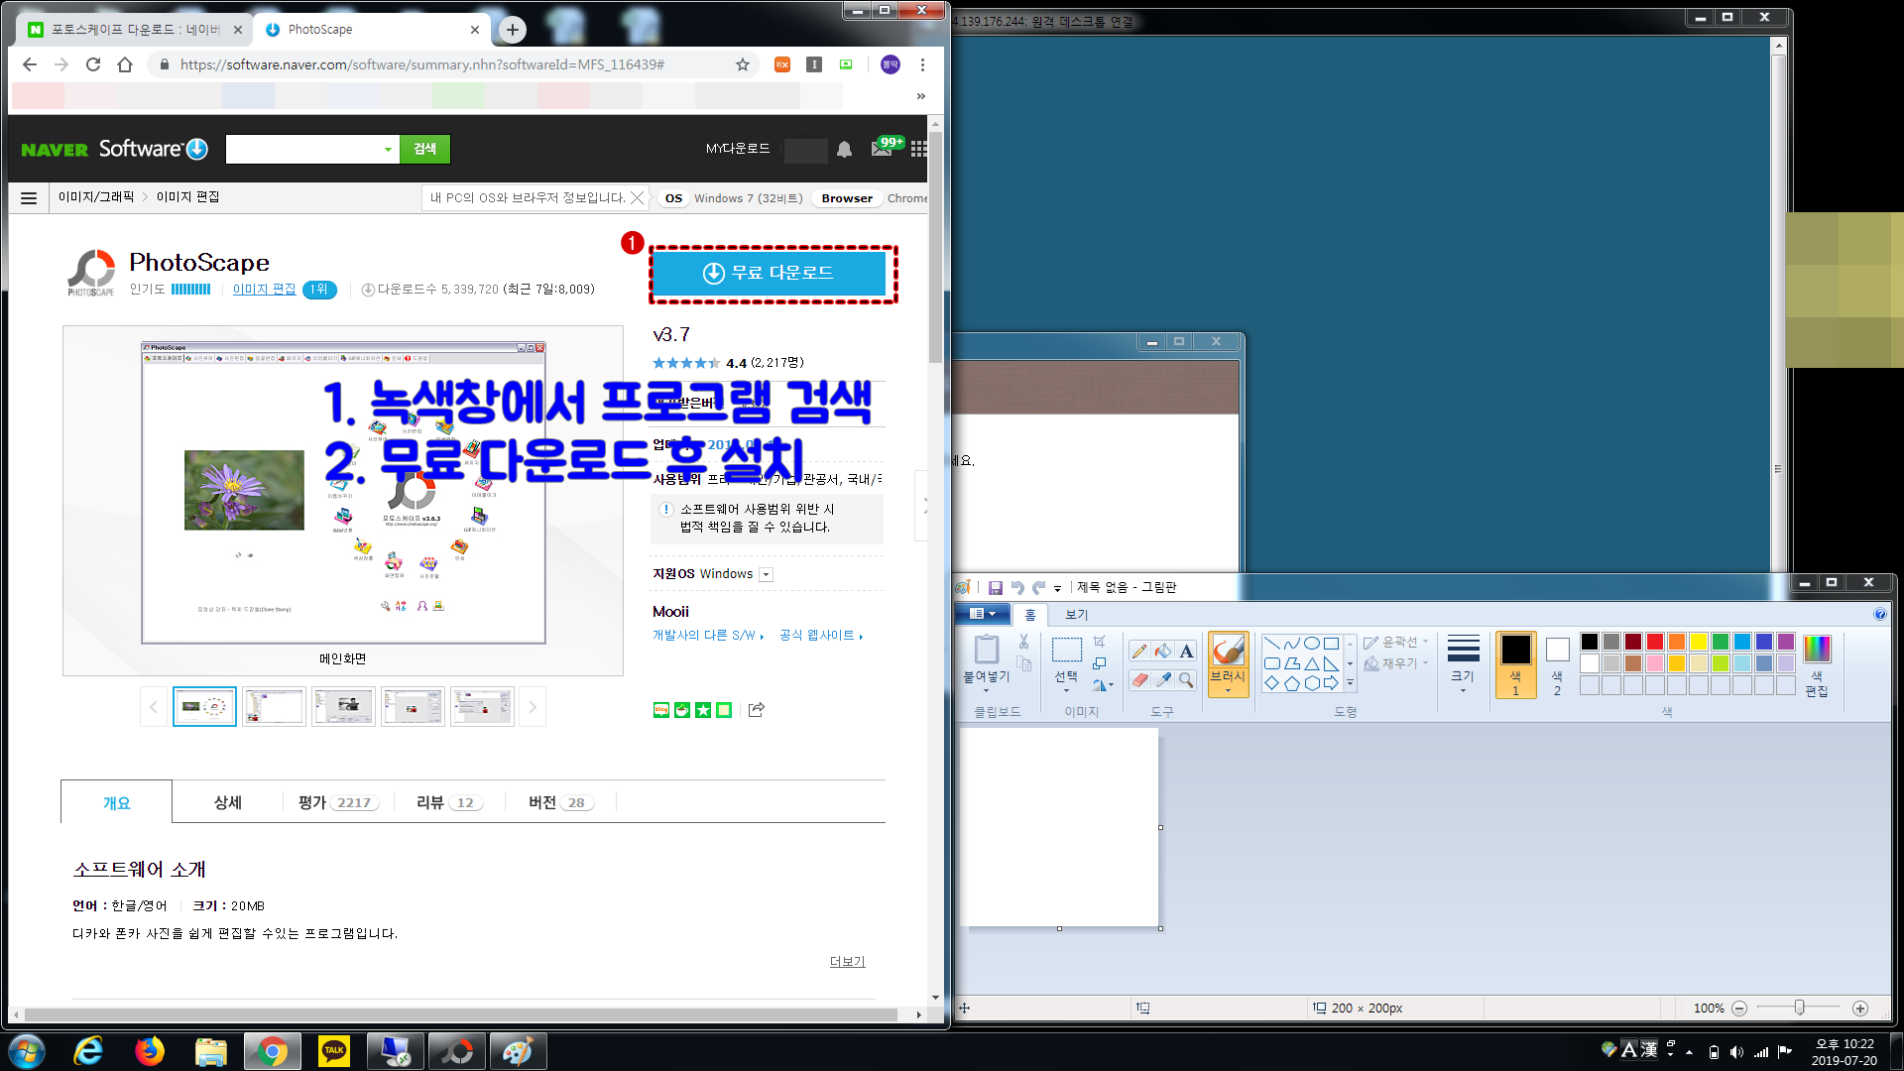Image resolution: width=1904 pixels, height=1071 pixels.
Task: Expand Chrome bookmarks overflow chevron
Action: point(921,96)
